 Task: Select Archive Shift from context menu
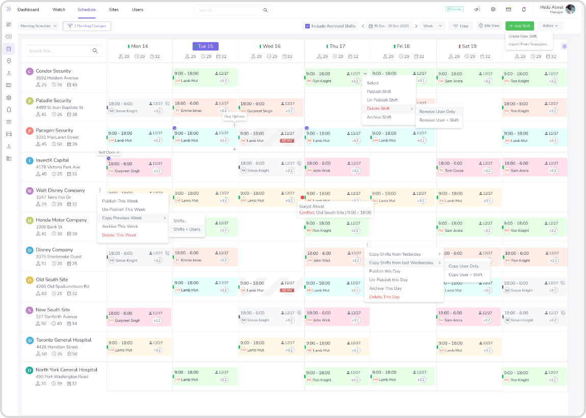[379, 117]
